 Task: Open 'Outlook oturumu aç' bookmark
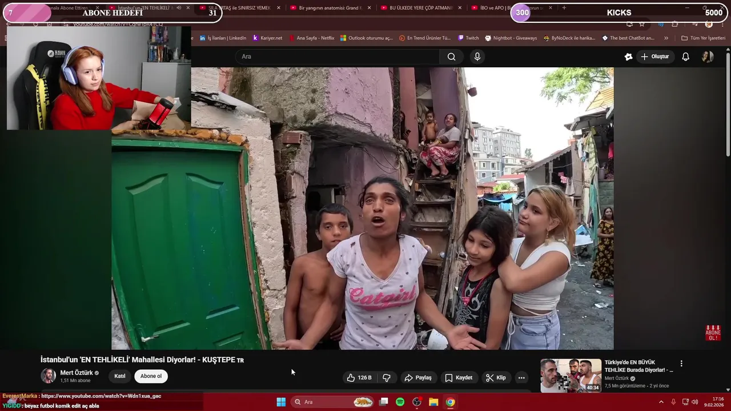[367, 38]
